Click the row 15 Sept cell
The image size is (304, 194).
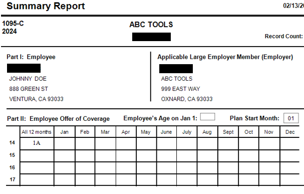[228, 156]
